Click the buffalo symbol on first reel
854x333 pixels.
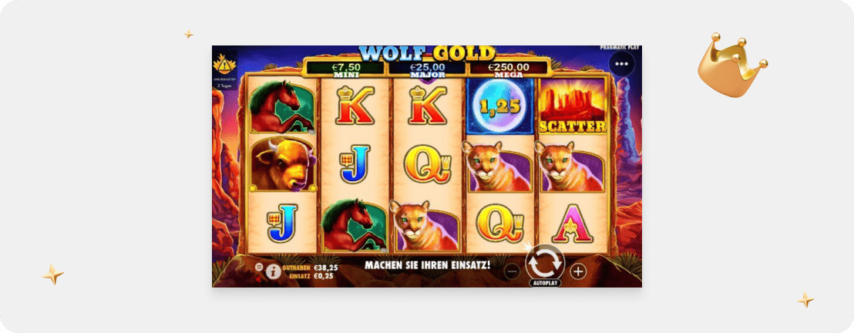pos(283,164)
